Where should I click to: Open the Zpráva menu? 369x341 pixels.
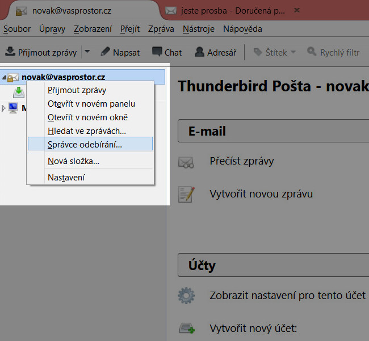coord(161,29)
